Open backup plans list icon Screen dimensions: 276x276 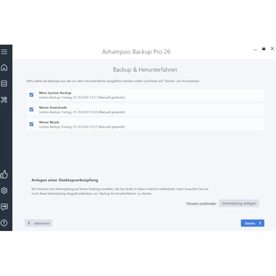pyautogui.click(x=4, y=84)
